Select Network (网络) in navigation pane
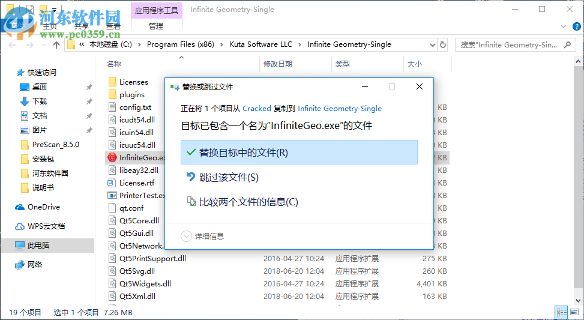 coord(35,265)
